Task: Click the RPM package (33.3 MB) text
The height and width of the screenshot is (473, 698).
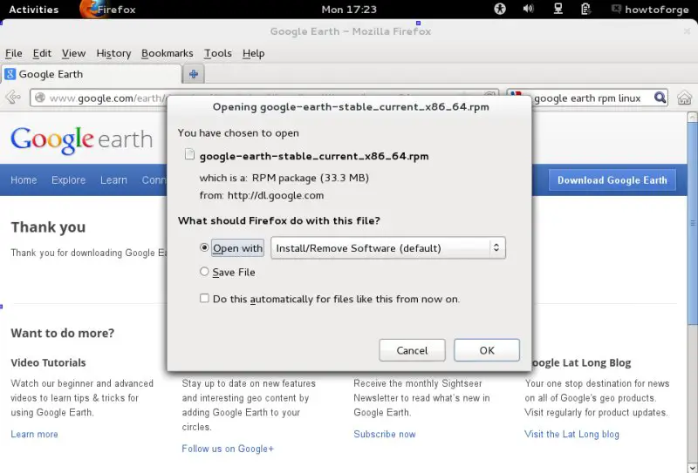Action: pyautogui.click(x=311, y=178)
